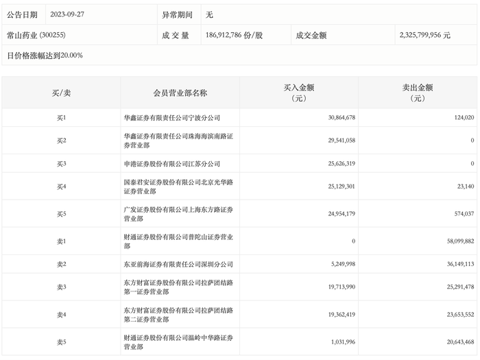Select buy amount 5,249,998
This screenshot has height=360, width=480.
pyautogui.click(x=343, y=264)
